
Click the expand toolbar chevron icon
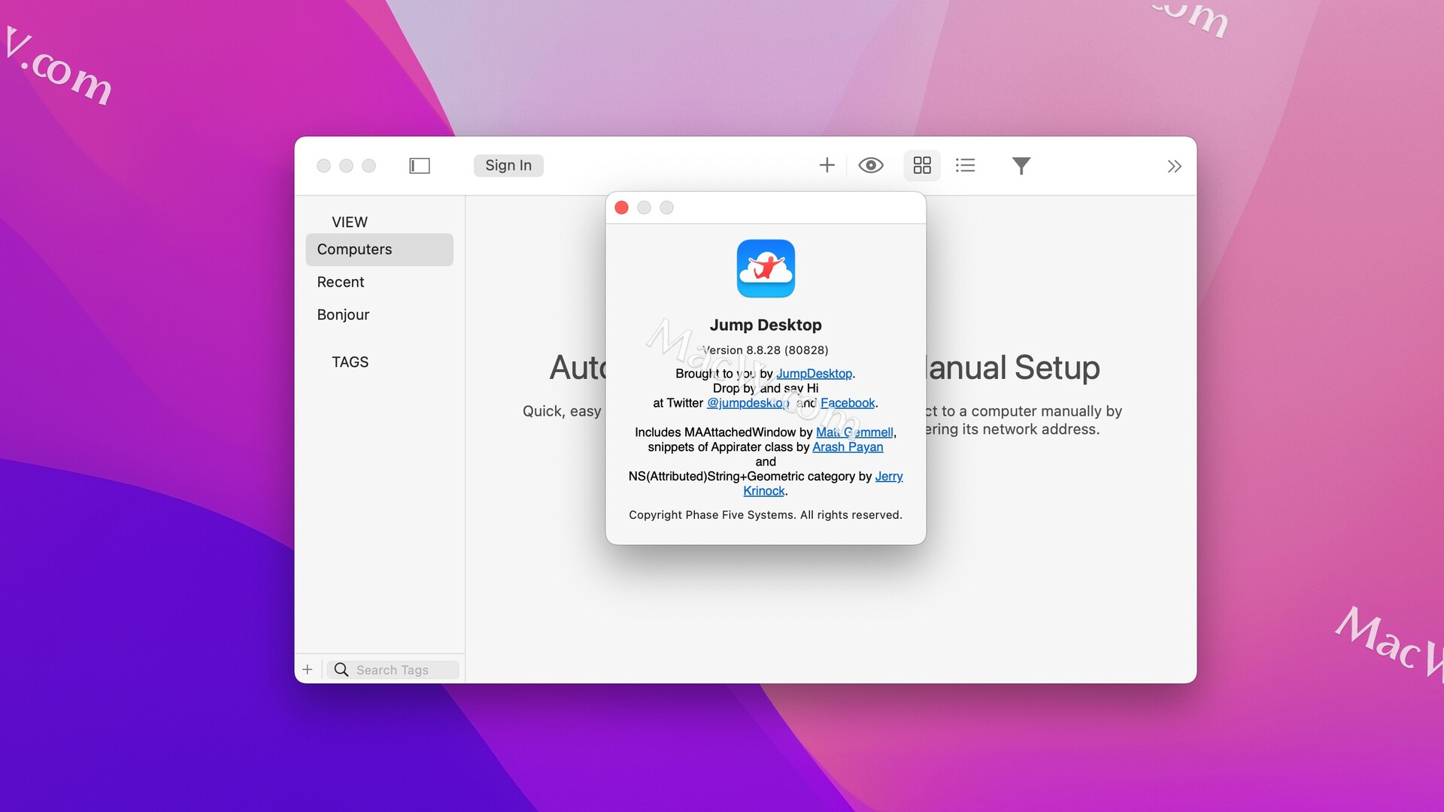pos(1173,165)
